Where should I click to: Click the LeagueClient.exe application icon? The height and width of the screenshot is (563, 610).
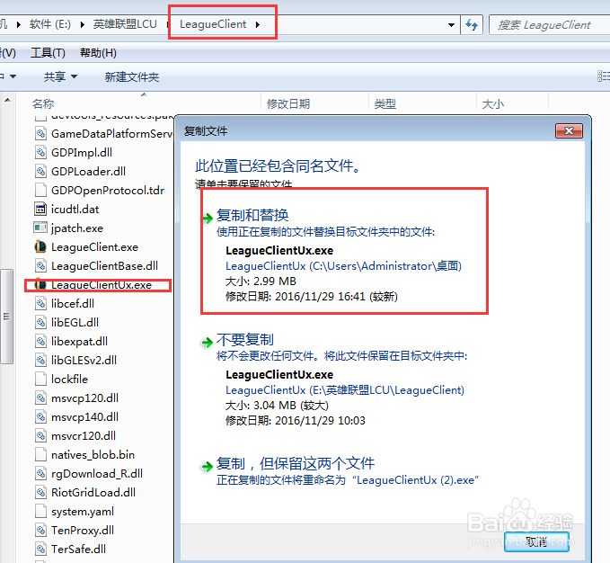(x=40, y=246)
